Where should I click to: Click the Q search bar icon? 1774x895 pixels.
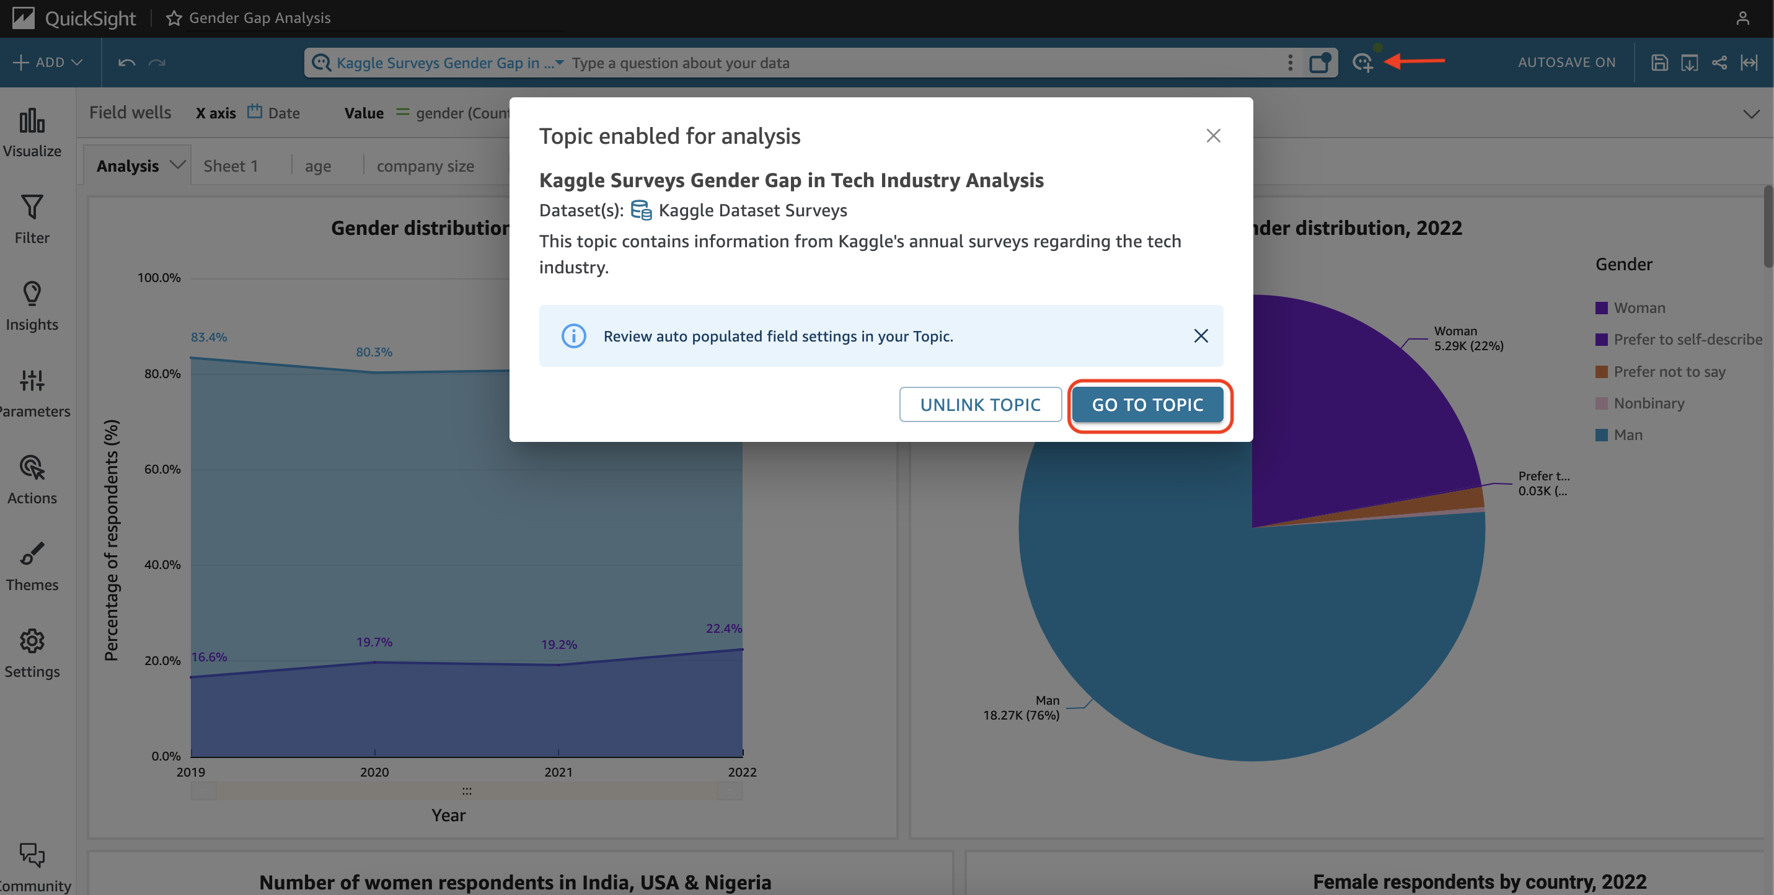[x=321, y=63]
